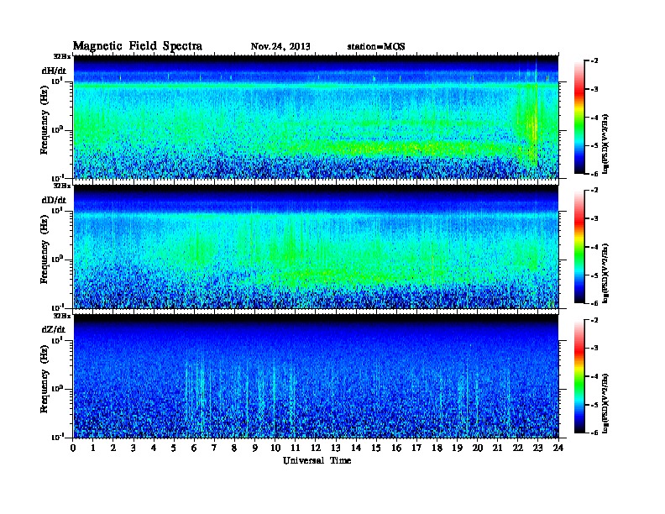
Task: Click the dZ/dt panel color scale bar
Action: point(579,376)
